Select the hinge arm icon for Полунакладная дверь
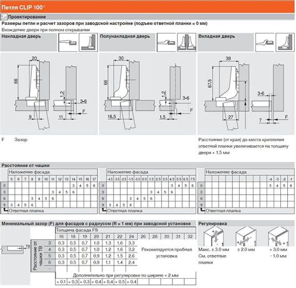296x288 pixels. click(166, 42)
